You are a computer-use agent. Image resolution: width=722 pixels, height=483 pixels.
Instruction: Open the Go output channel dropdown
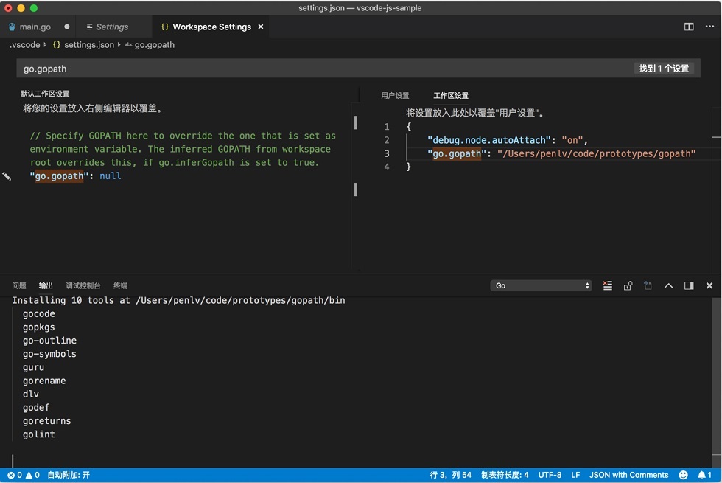click(541, 286)
